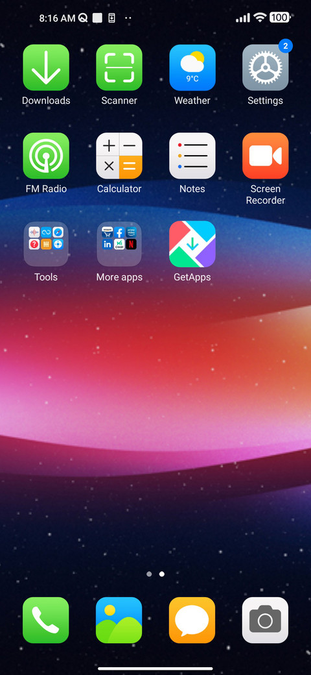Tap the Facebook icon in More apps folder

click(x=119, y=232)
